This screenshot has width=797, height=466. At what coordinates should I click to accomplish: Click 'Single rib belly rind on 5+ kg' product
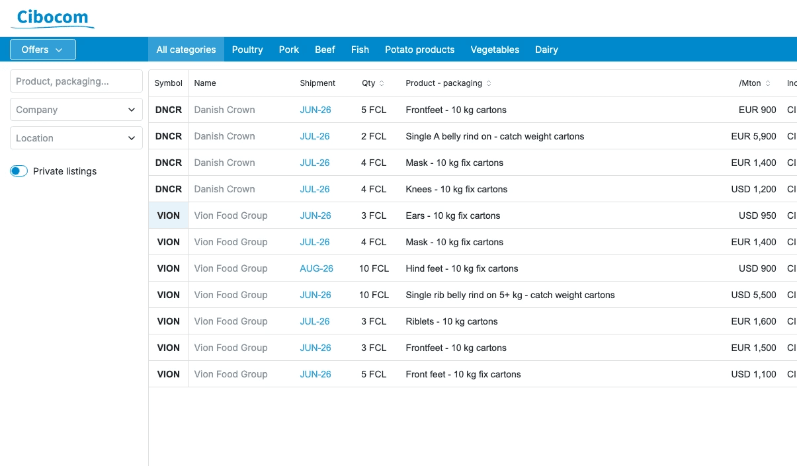pyautogui.click(x=510, y=295)
